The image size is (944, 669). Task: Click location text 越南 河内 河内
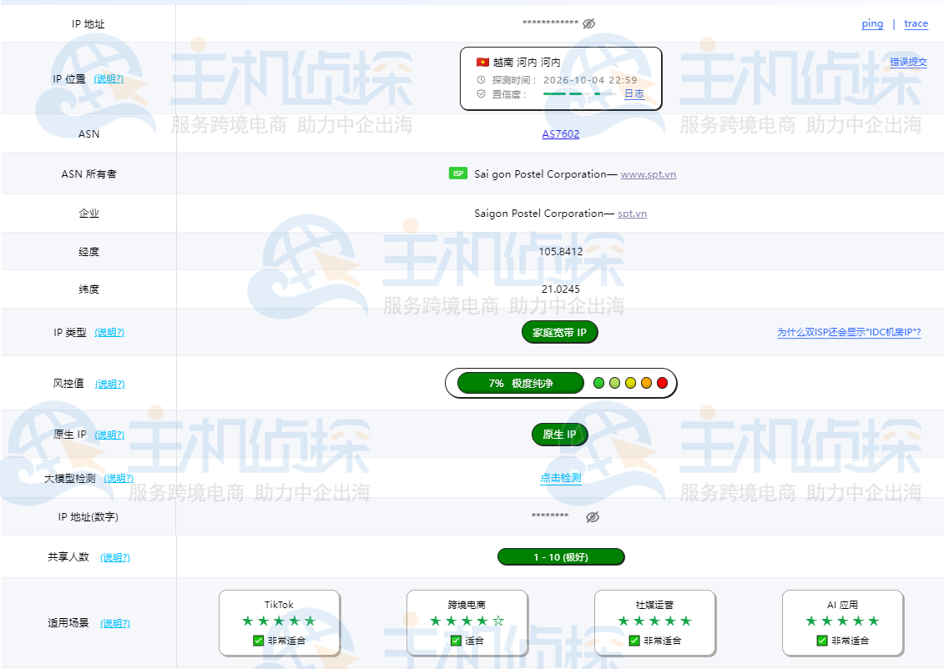(x=527, y=62)
